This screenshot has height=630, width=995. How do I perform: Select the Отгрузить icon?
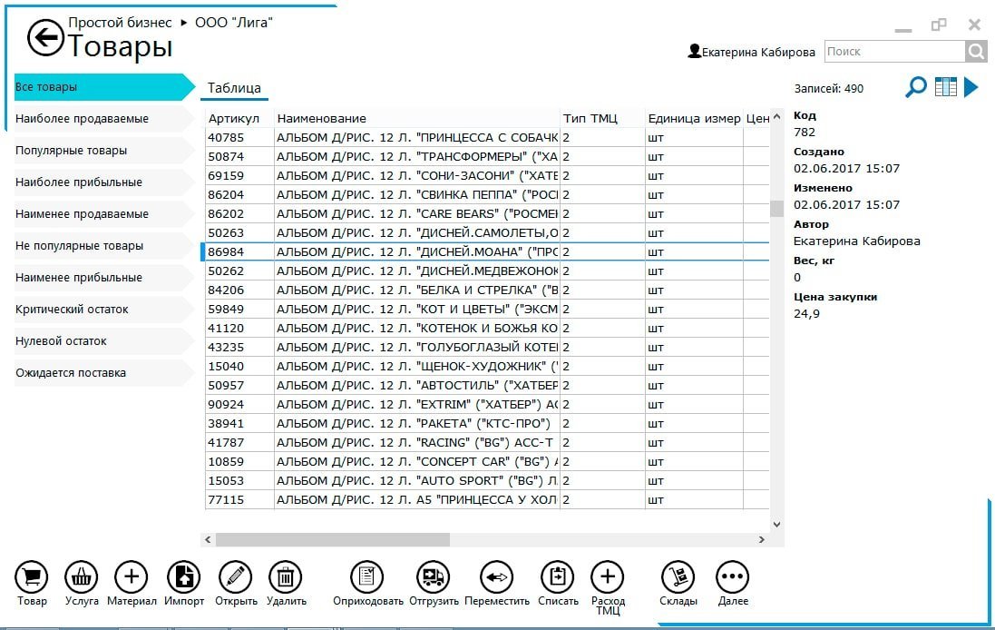[433, 577]
